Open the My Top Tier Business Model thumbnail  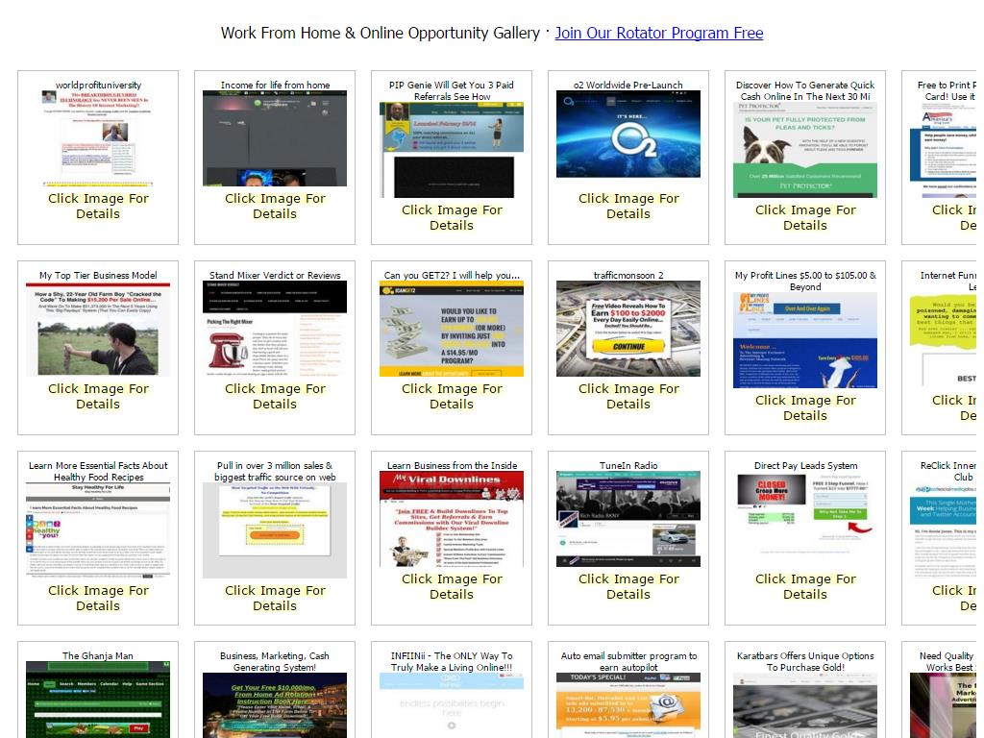coord(98,329)
